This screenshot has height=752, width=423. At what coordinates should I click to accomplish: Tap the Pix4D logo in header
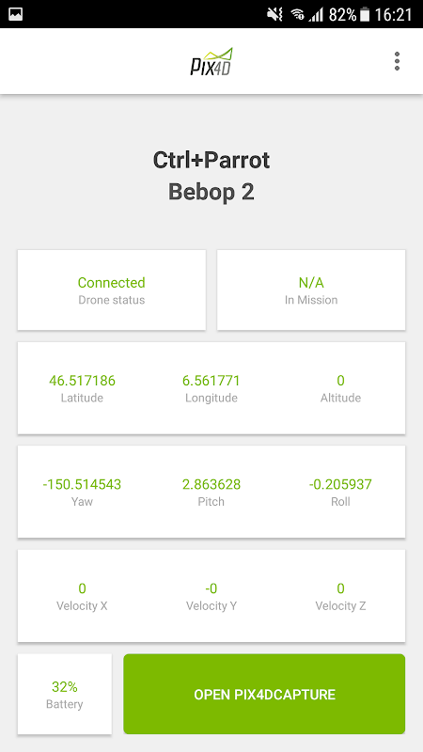pyautogui.click(x=211, y=61)
